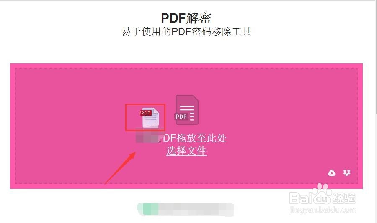Screen dimensions: 377x223
Task: Open Dropbox upload icon
Action: 347,172
